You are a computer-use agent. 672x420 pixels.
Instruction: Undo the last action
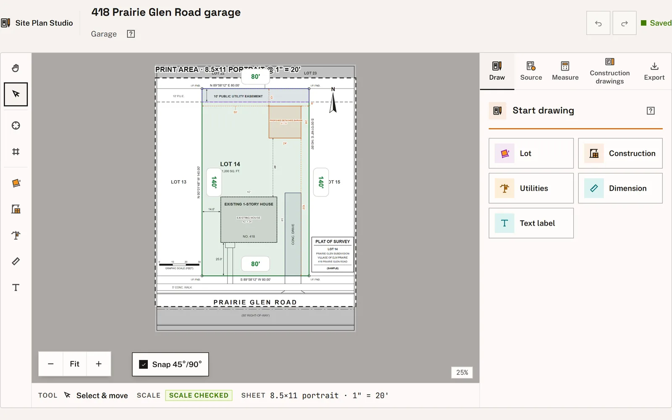[x=598, y=23]
